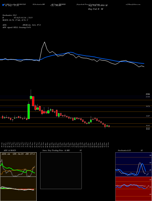The width and height of the screenshot is (152, 201).
Task: Click the 18.07 price level label
Action: coord(148,116)
